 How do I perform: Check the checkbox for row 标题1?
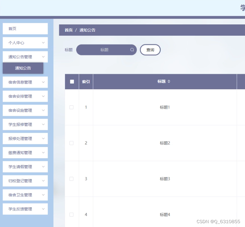pyautogui.click(x=71, y=107)
